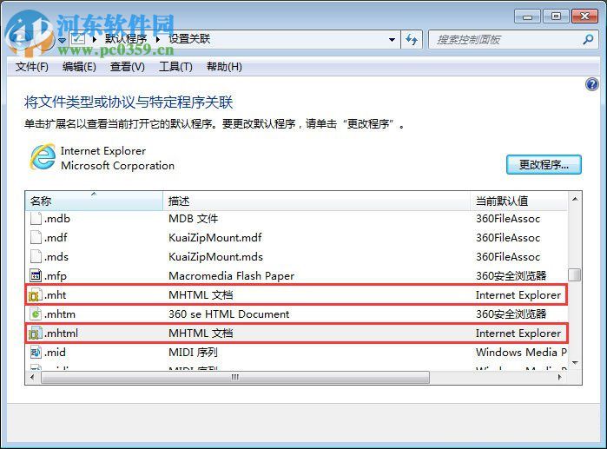Click the .mhtml document icon

(36, 333)
